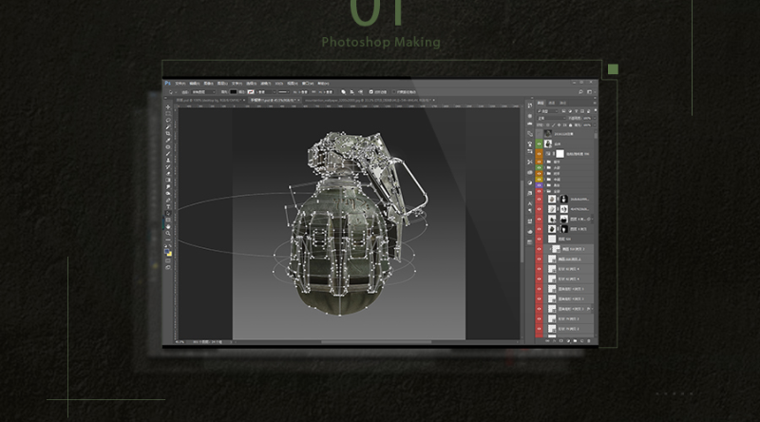
Task: Open the layer filter type dropdown
Action: click(548, 110)
